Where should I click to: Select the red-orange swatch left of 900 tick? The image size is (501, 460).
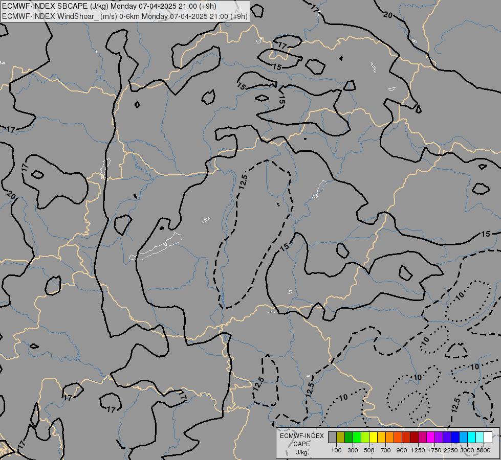pos(398,437)
